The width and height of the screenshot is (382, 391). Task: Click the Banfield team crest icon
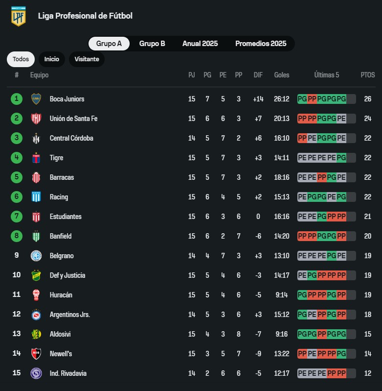click(36, 236)
